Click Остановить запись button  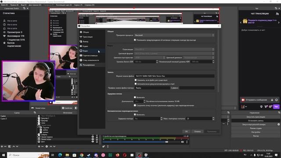(x=256, y=121)
